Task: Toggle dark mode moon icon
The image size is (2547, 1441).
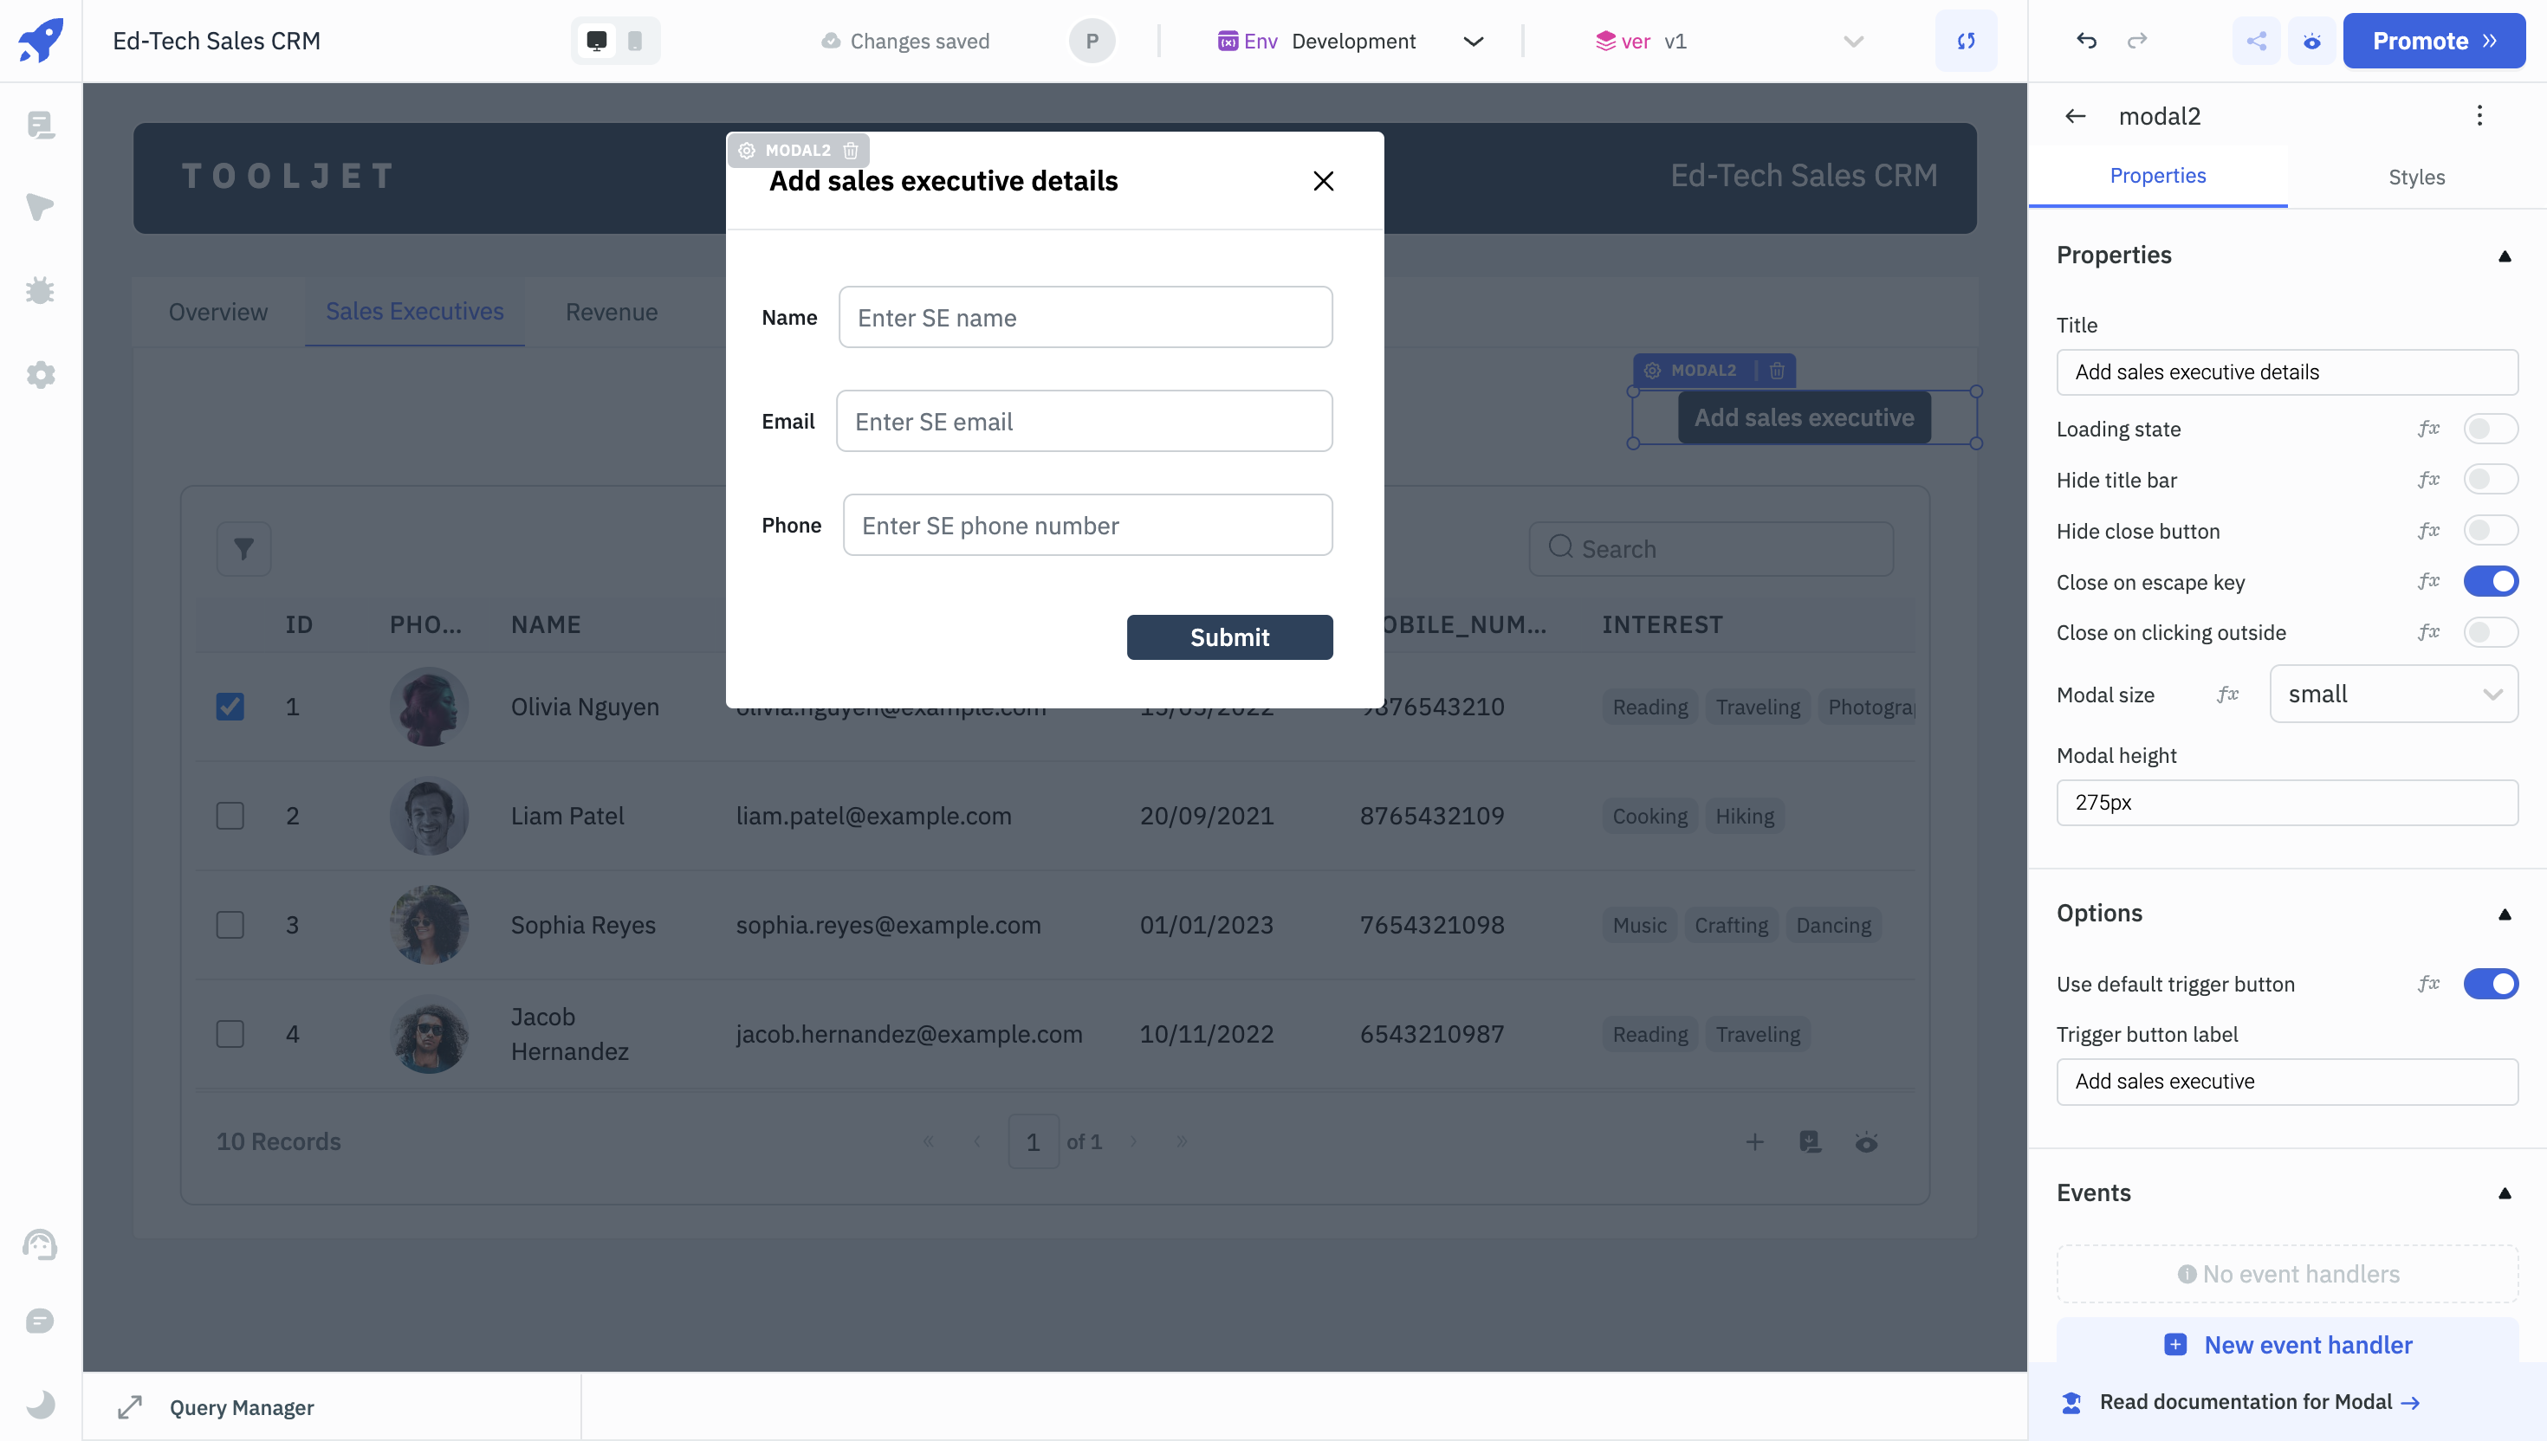Action: point(41,1404)
